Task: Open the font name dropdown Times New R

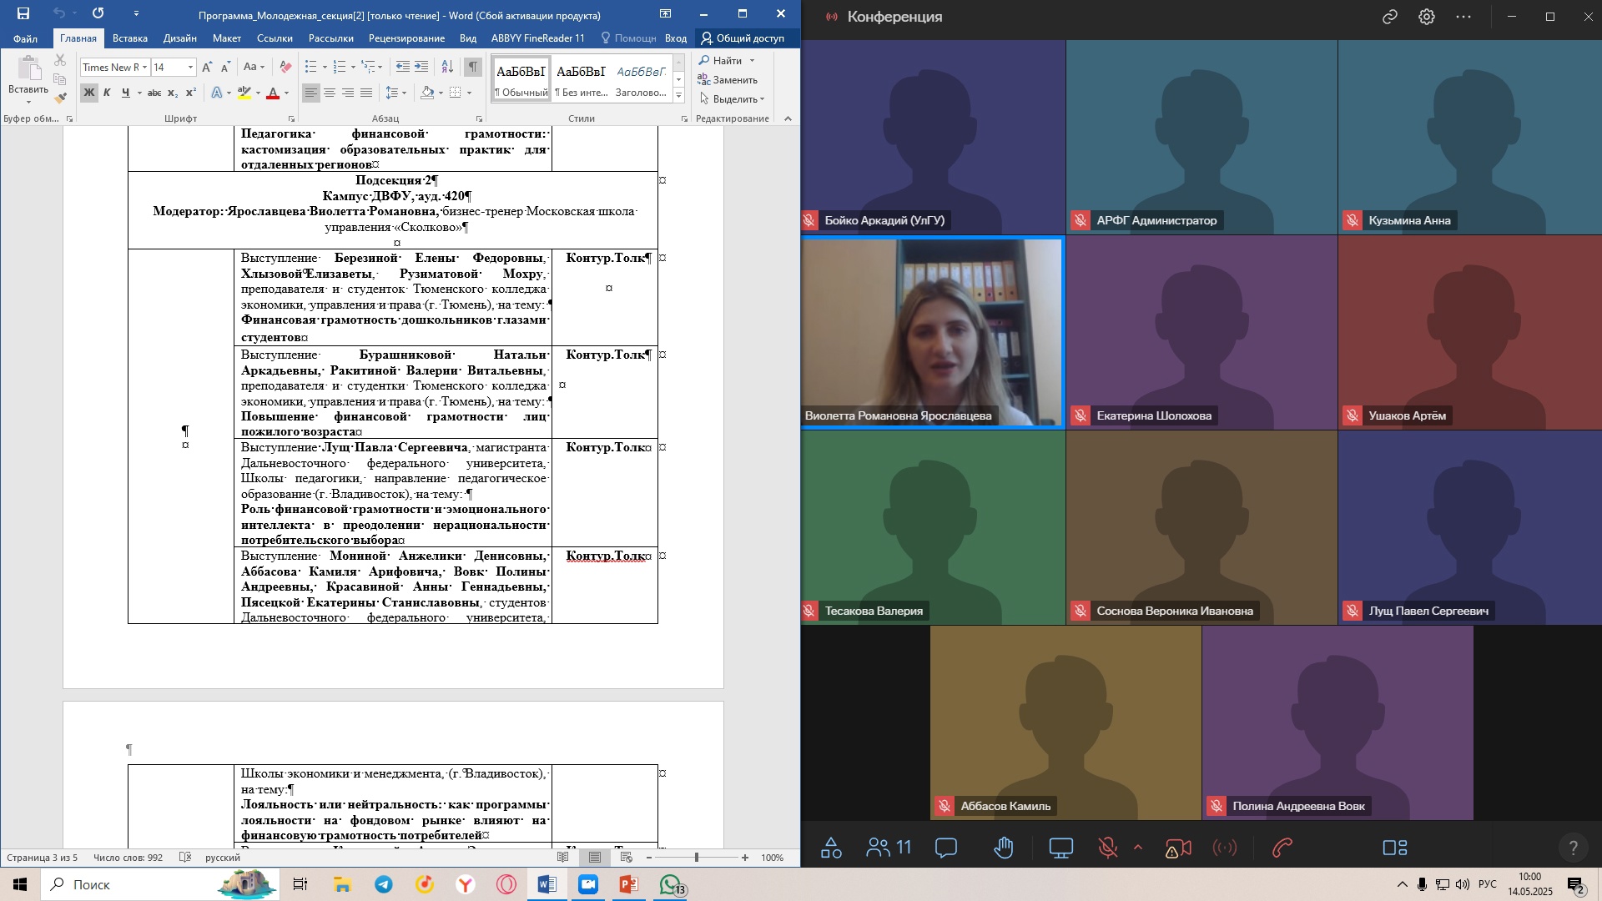Action: coord(144,67)
